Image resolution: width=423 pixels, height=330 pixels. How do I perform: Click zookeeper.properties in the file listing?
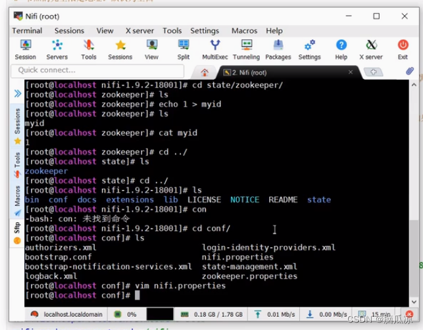click(249, 276)
